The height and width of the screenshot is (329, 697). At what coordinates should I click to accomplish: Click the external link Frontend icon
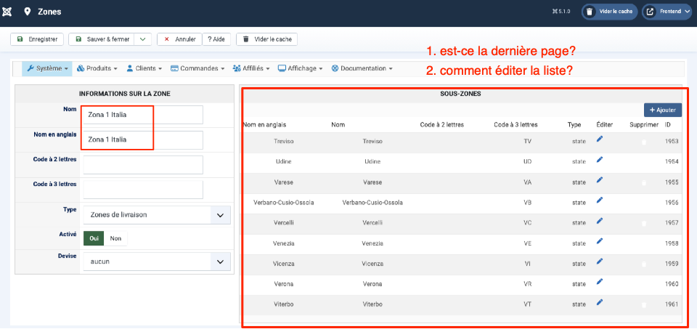(650, 12)
